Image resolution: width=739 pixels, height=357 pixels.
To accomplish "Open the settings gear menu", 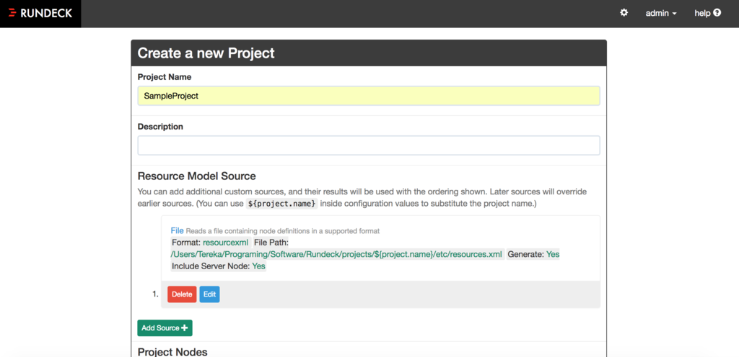I will [x=624, y=13].
